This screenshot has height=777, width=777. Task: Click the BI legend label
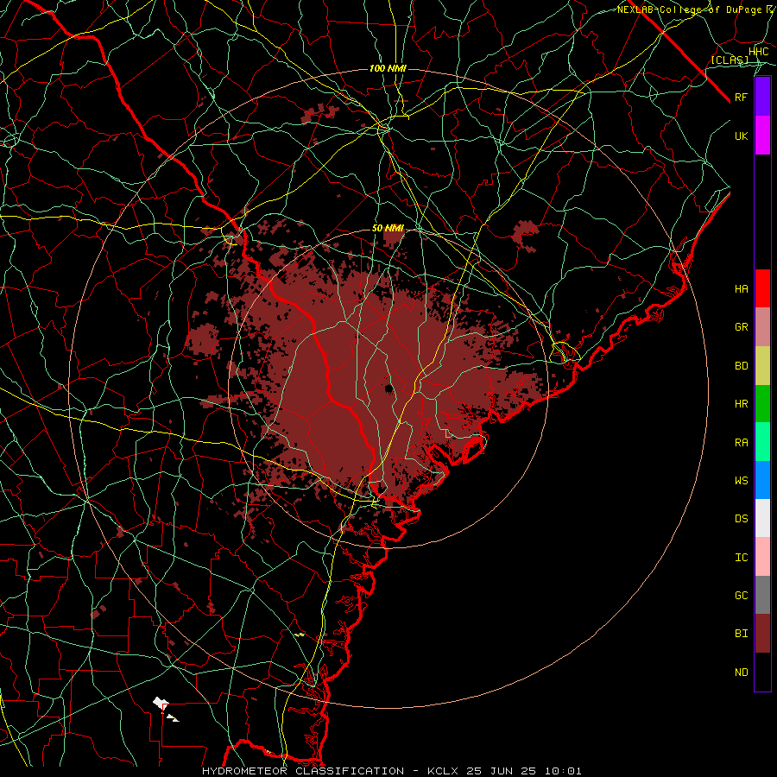click(x=742, y=634)
